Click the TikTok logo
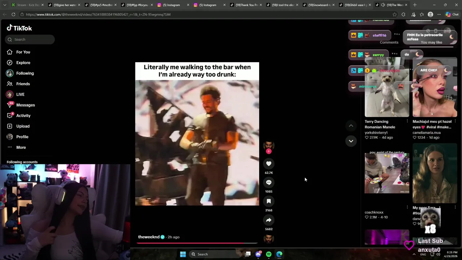This screenshot has width=462, height=260. 19,28
